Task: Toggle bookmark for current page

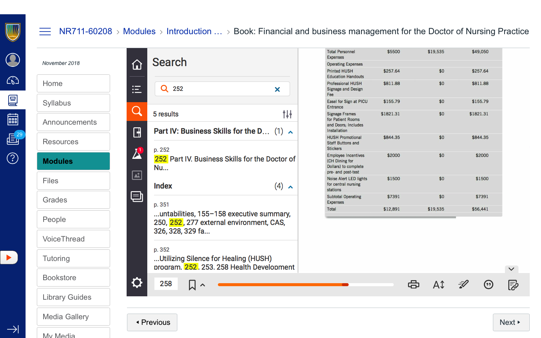Action: click(192, 285)
